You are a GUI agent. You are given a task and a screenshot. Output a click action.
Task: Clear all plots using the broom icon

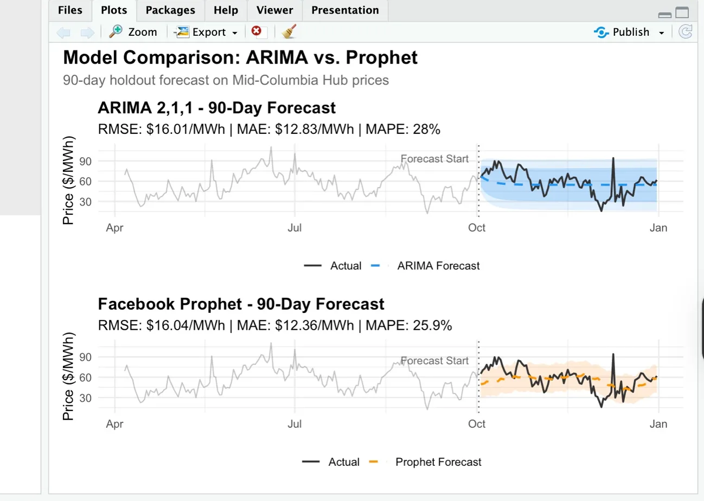289,31
